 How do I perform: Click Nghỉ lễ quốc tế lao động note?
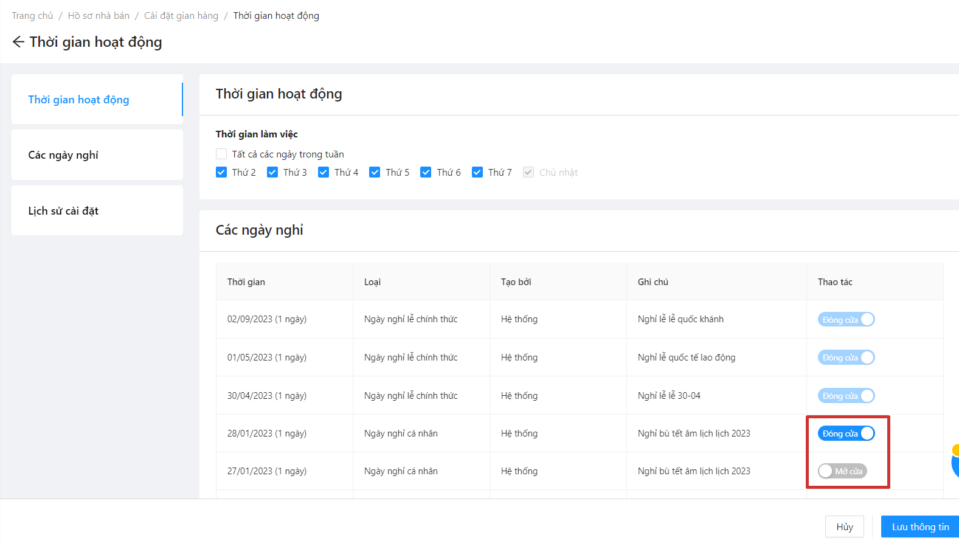click(x=687, y=357)
